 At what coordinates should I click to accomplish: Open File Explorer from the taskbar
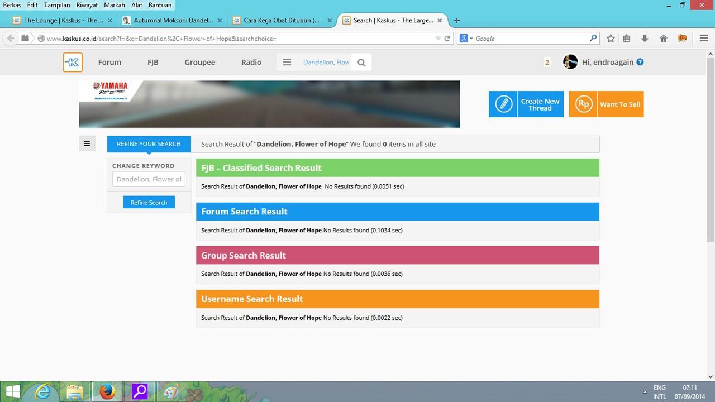click(75, 392)
